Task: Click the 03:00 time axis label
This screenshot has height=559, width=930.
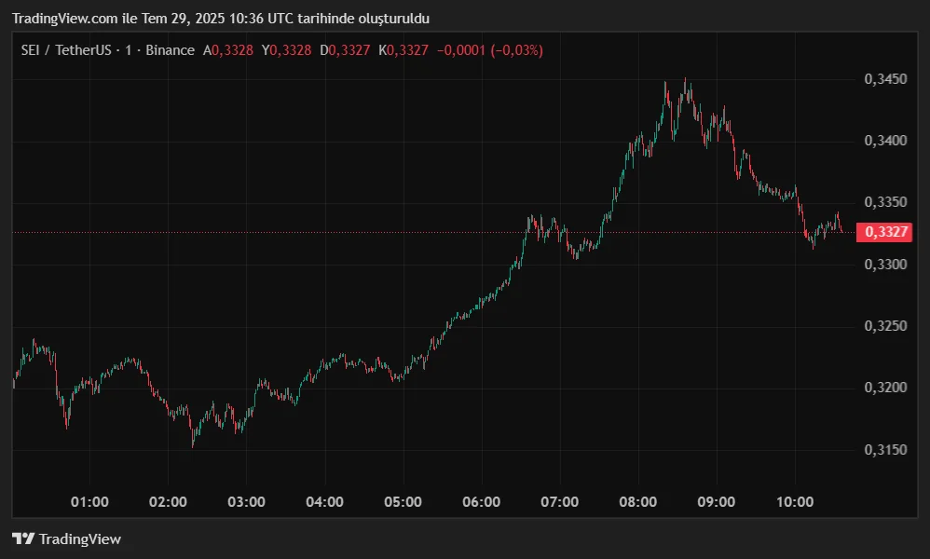Action: tap(246, 502)
